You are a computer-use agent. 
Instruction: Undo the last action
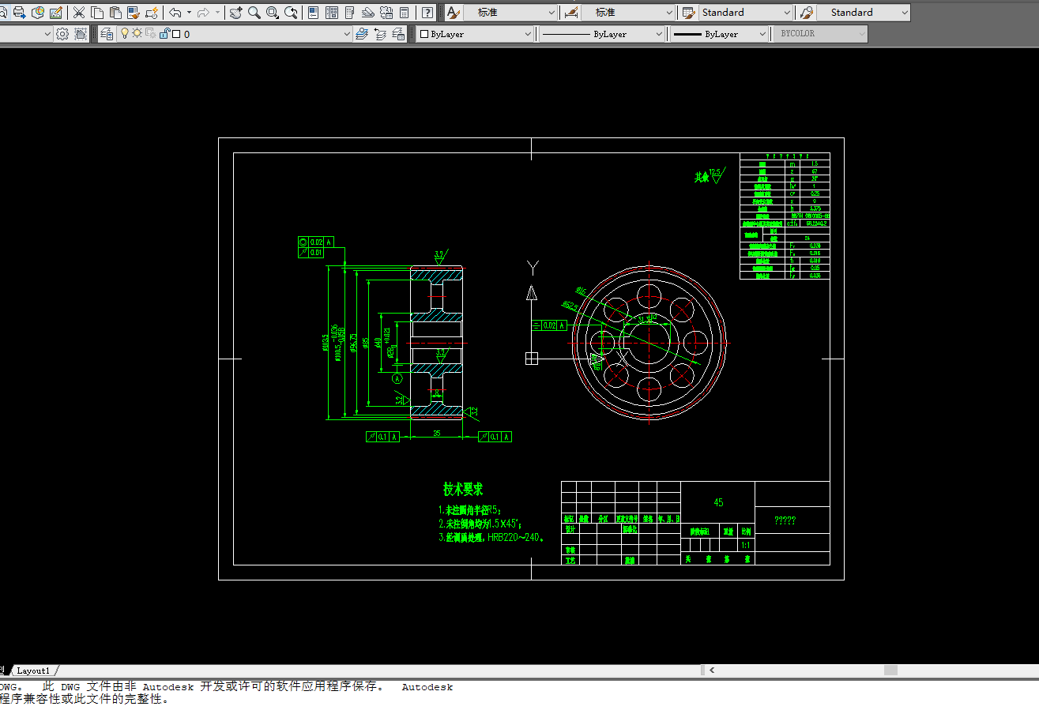[x=175, y=13]
